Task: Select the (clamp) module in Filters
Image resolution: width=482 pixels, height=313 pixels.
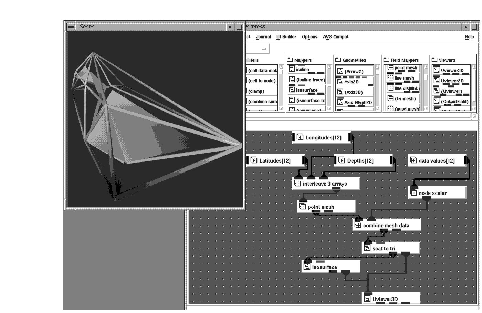Action: (x=256, y=91)
